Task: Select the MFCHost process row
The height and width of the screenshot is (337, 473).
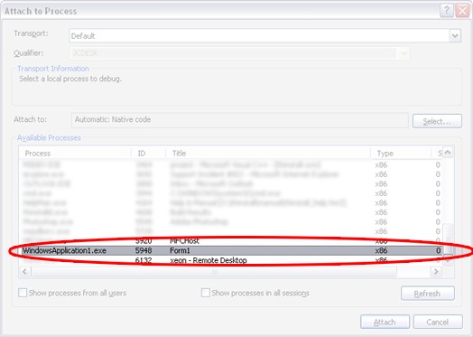Action: click(x=231, y=241)
